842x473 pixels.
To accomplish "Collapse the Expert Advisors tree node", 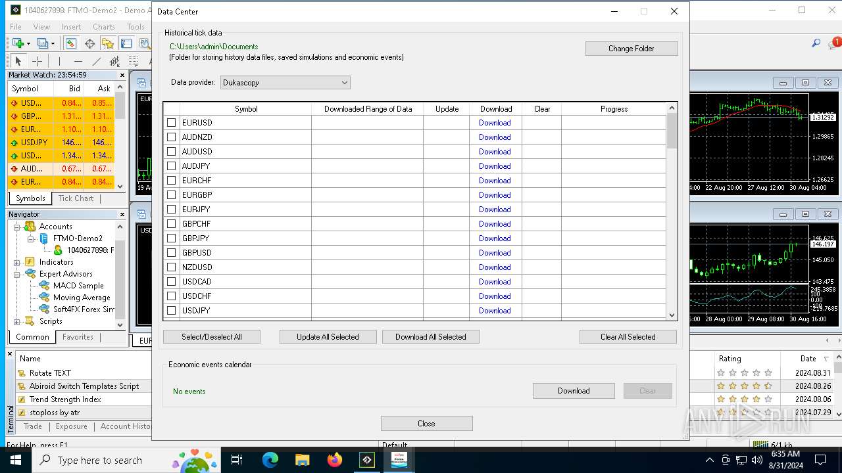I will [17, 274].
